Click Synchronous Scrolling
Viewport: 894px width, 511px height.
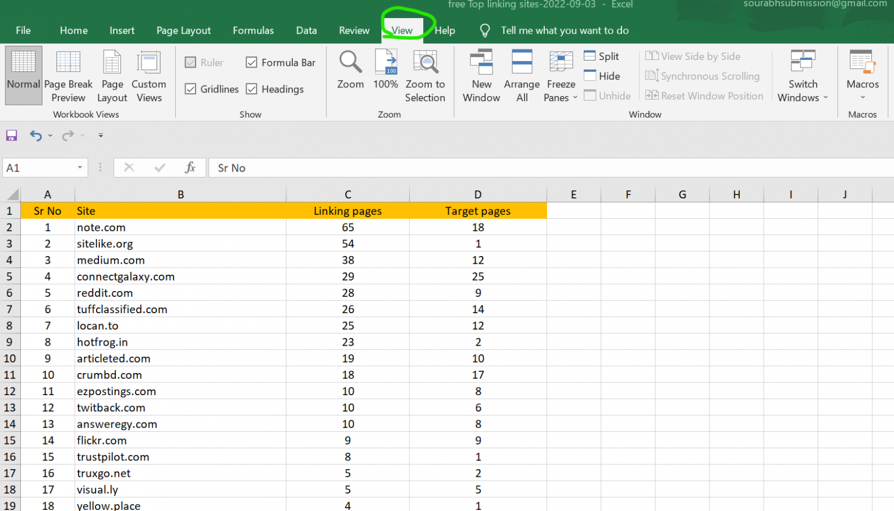click(x=702, y=76)
